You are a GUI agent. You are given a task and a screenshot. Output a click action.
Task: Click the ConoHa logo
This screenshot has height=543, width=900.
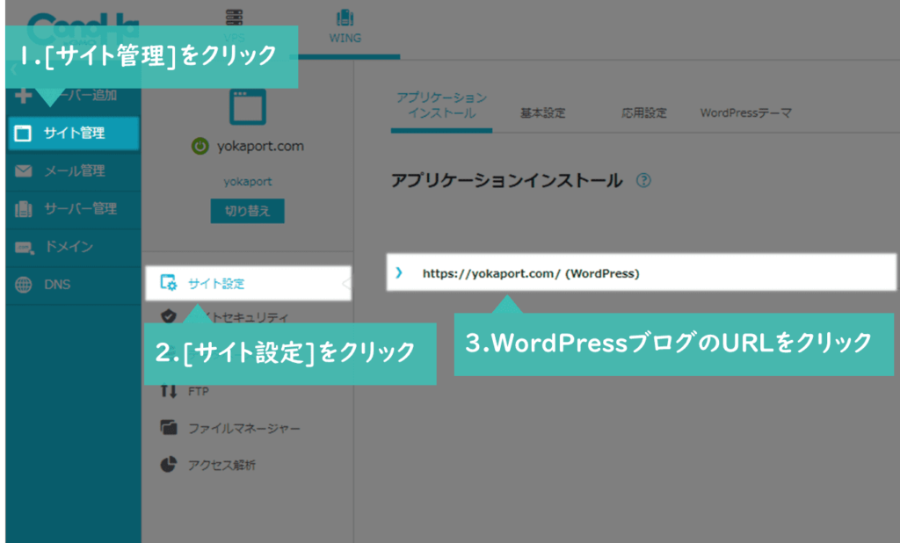click(x=83, y=27)
